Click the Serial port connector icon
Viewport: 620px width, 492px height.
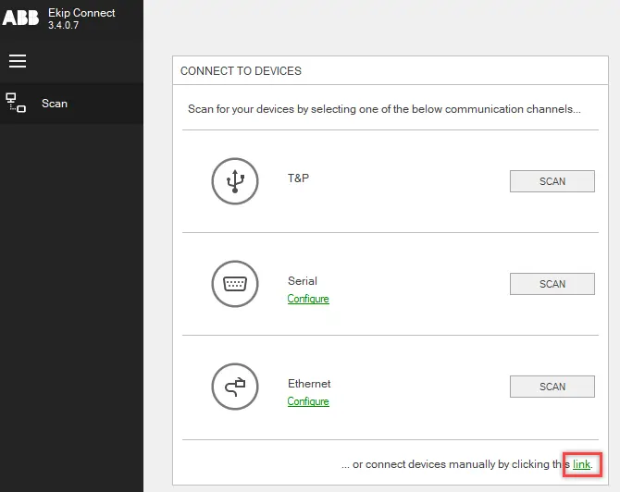click(234, 284)
